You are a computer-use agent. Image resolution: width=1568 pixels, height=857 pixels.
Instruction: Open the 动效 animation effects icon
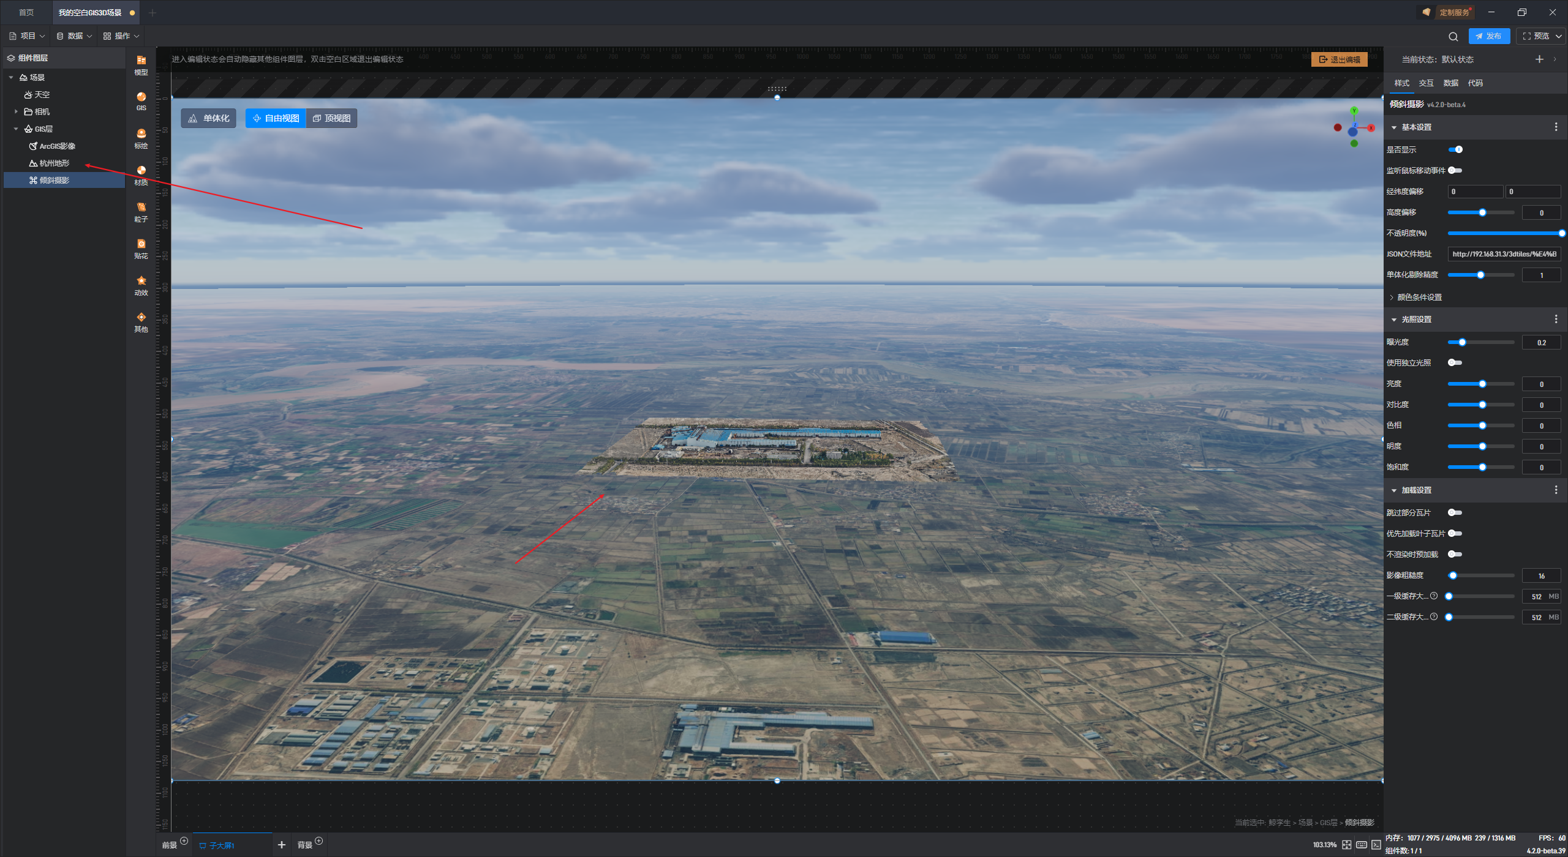(141, 285)
